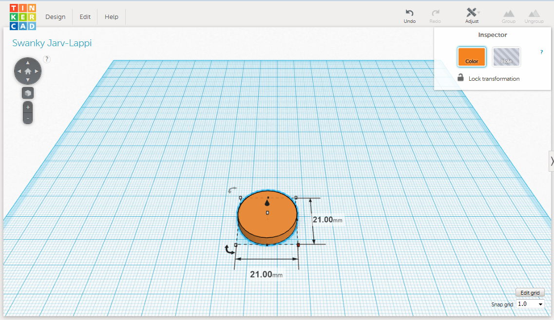Click the Tinkercad logo
The image size is (554, 320).
(23, 17)
